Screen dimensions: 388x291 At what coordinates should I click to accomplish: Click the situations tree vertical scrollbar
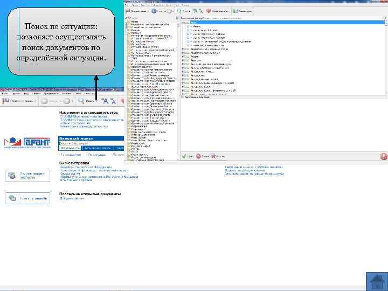[385, 57]
